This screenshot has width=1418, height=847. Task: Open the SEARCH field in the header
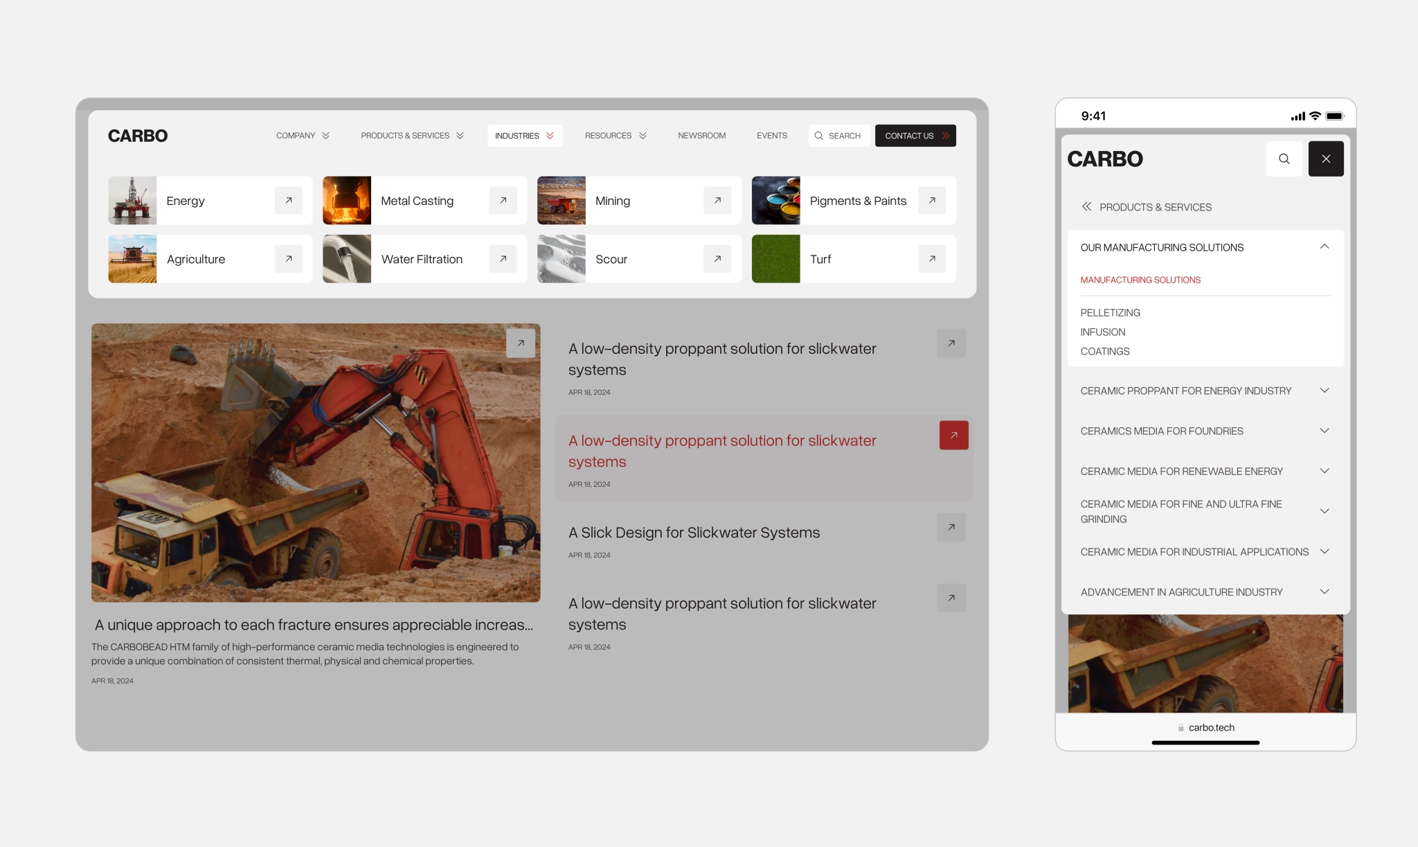click(838, 135)
